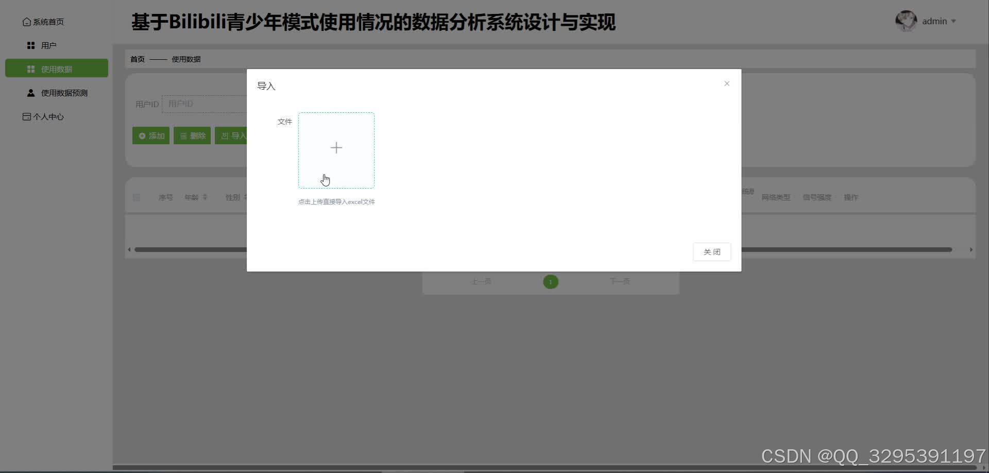
Task: Toggle the select-all checkbox in table header
Action: click(137, 197)
